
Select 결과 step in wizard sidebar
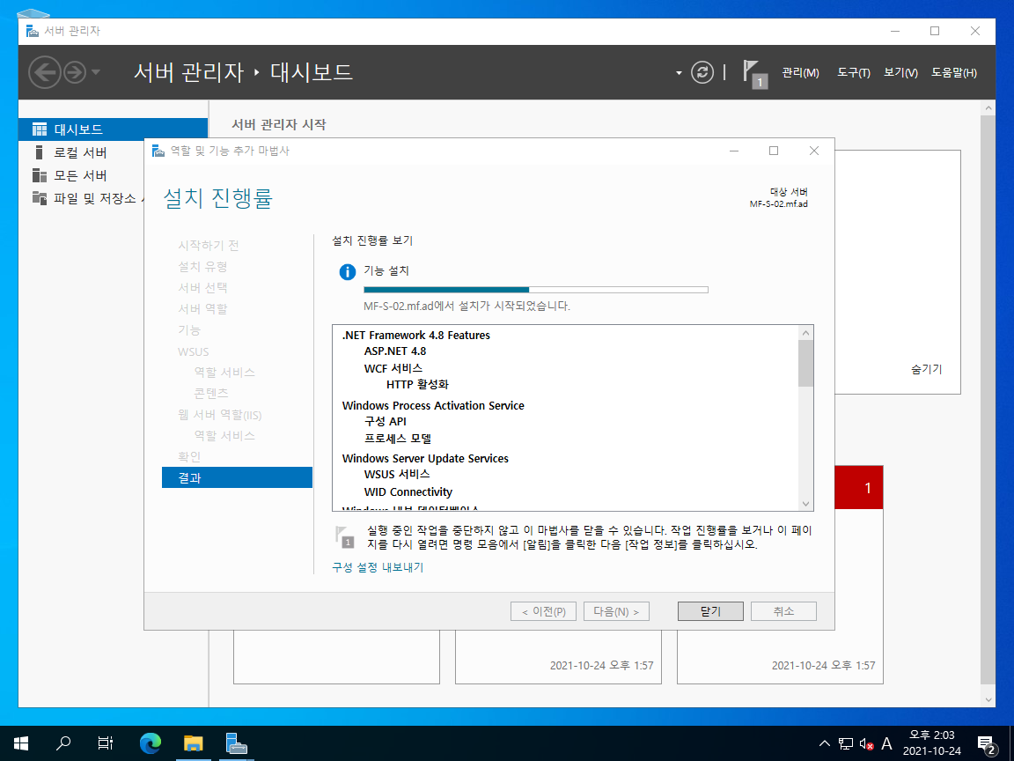[237, 477]
